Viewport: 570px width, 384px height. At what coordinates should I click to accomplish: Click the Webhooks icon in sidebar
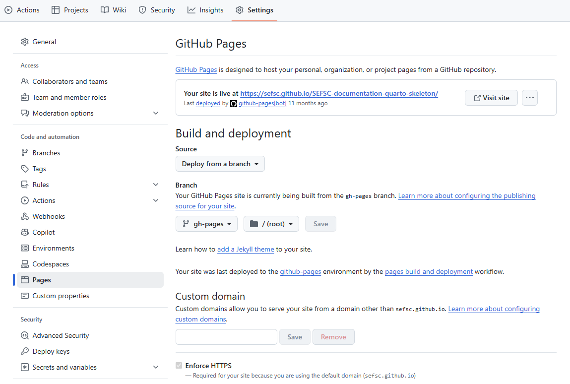tap(25, 217)
